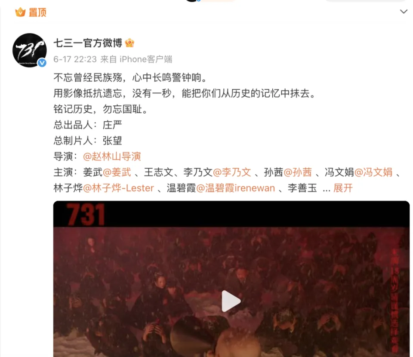413x357 pixels.
Task: Click the blue verified badge on avatar
Action: point(42,63)
